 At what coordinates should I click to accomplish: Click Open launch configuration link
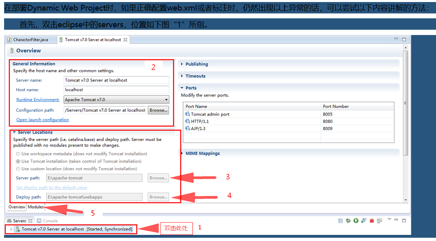coord(42,120)
